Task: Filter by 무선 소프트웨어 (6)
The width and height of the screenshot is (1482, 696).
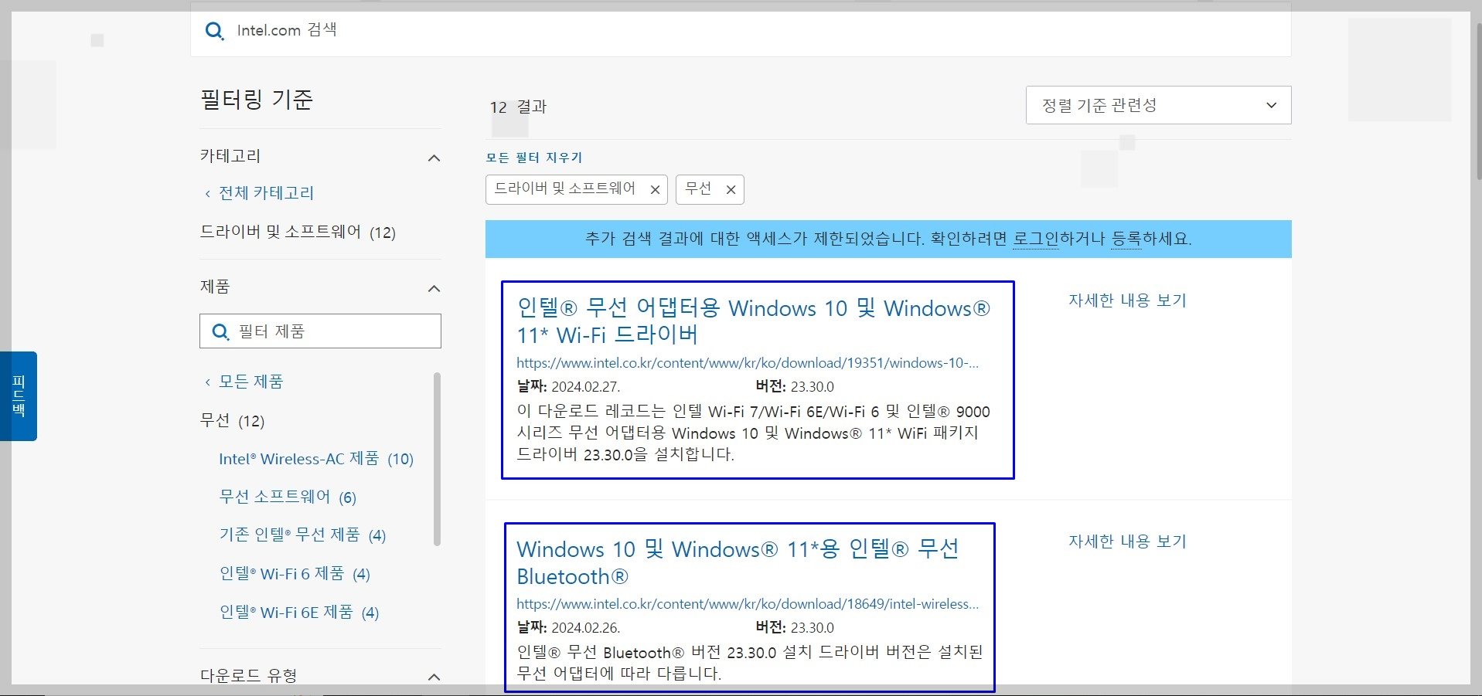Action: tap(288, 497)
